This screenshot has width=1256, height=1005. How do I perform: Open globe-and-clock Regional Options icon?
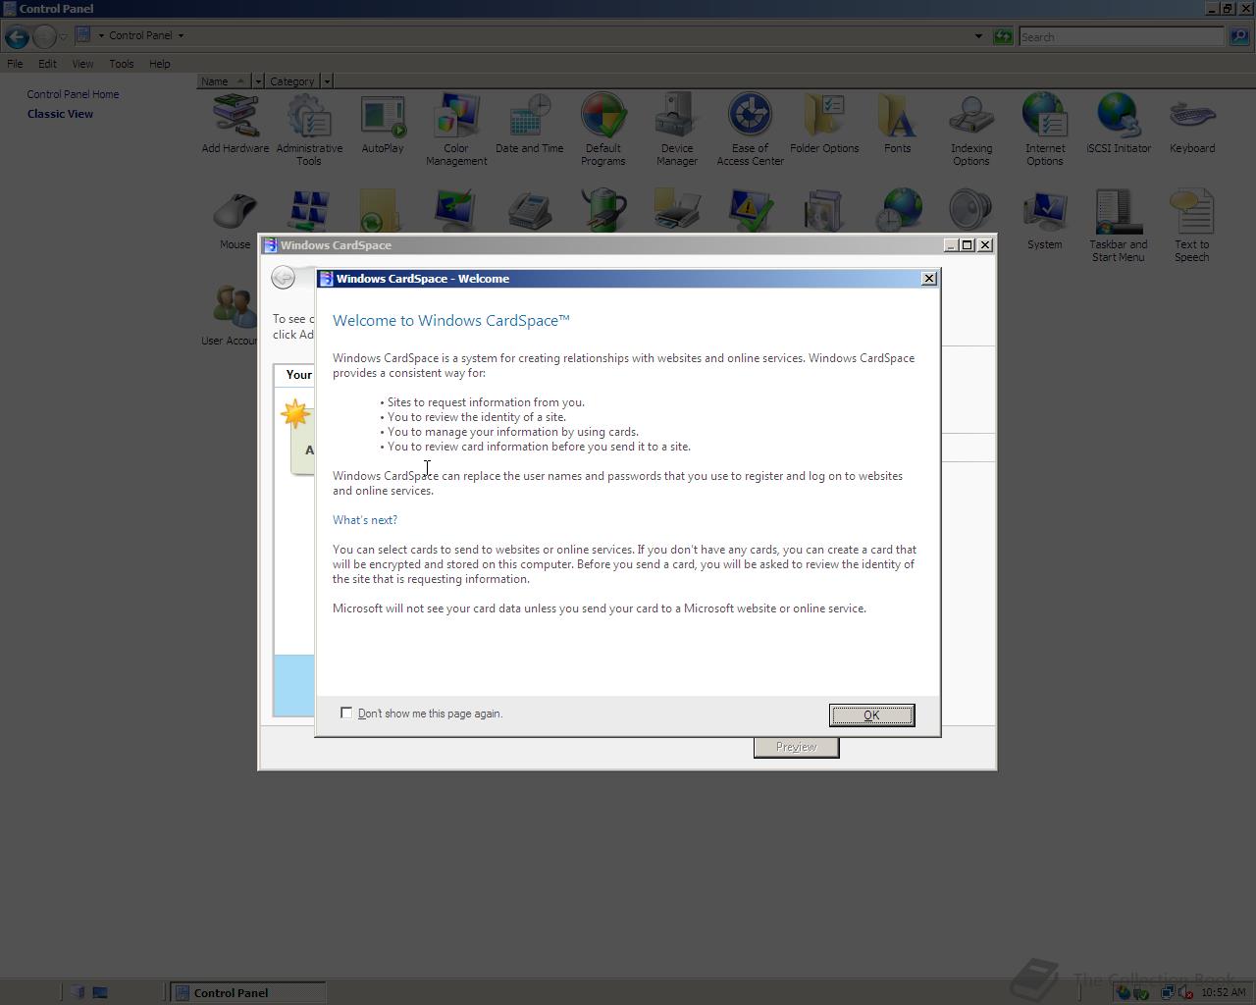click(x=898, y=210)
